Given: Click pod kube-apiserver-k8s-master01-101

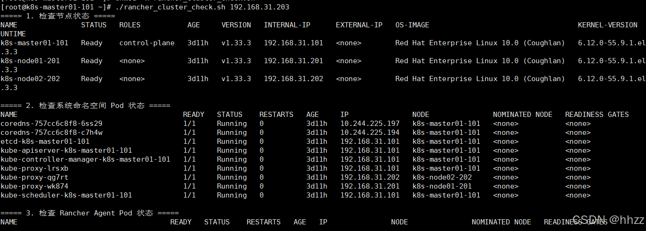Looking at the screenshot, I should pos(66,150).
